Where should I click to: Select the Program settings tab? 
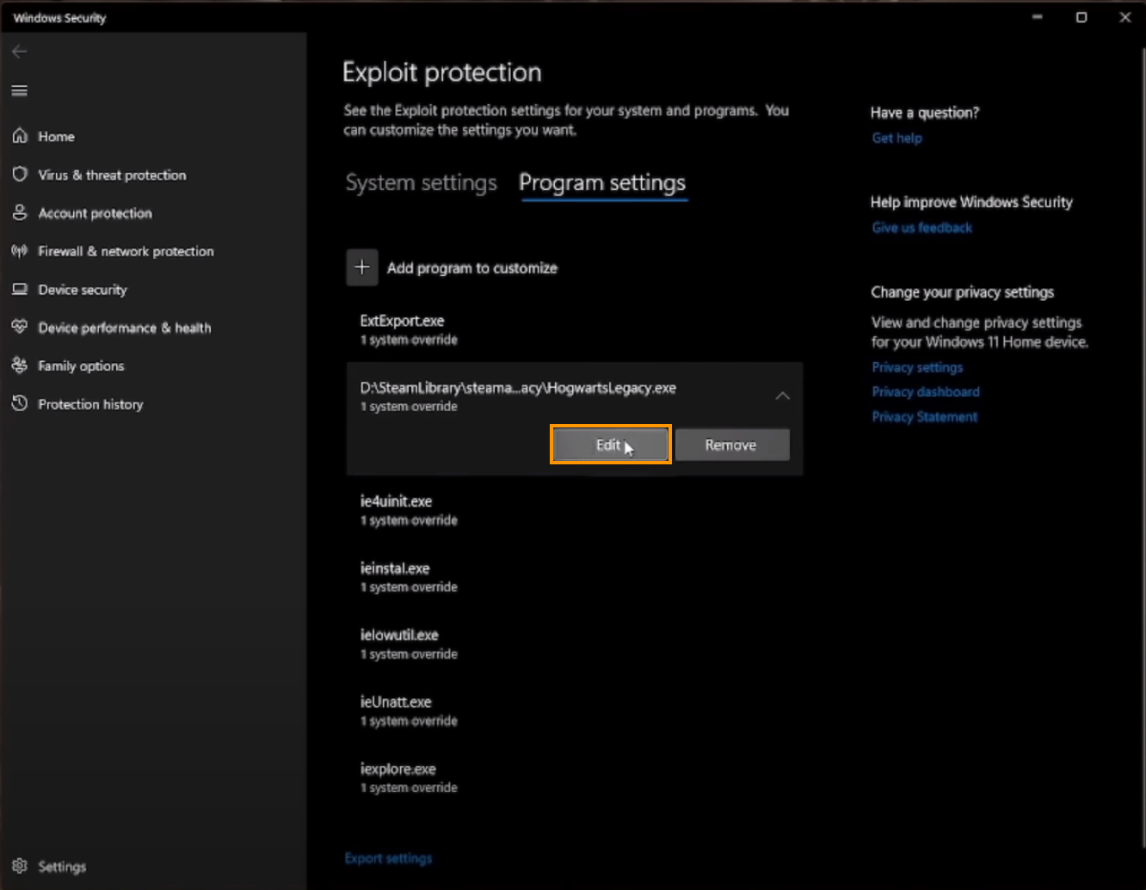pos(602,183)
